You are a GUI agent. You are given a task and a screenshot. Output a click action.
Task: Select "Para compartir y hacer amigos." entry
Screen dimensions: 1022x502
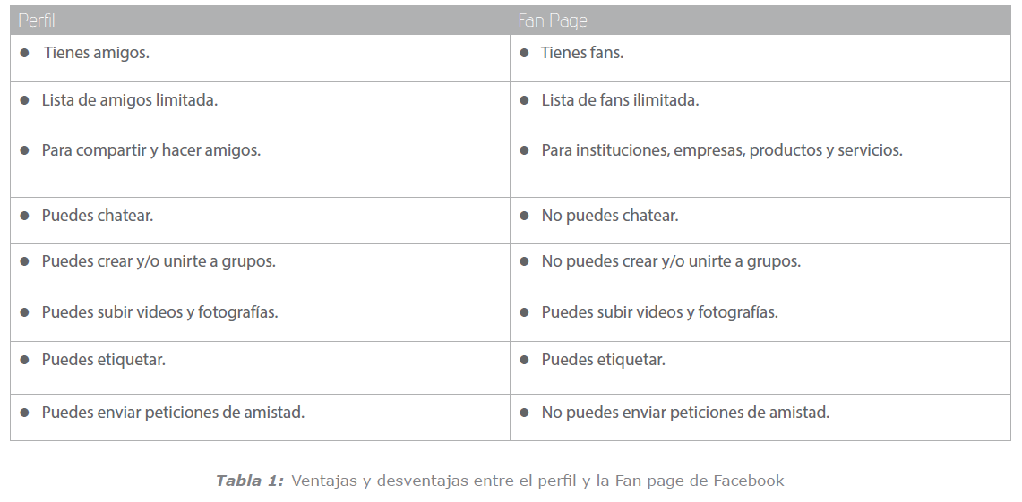pyautogui.click(x=151, y=150)
